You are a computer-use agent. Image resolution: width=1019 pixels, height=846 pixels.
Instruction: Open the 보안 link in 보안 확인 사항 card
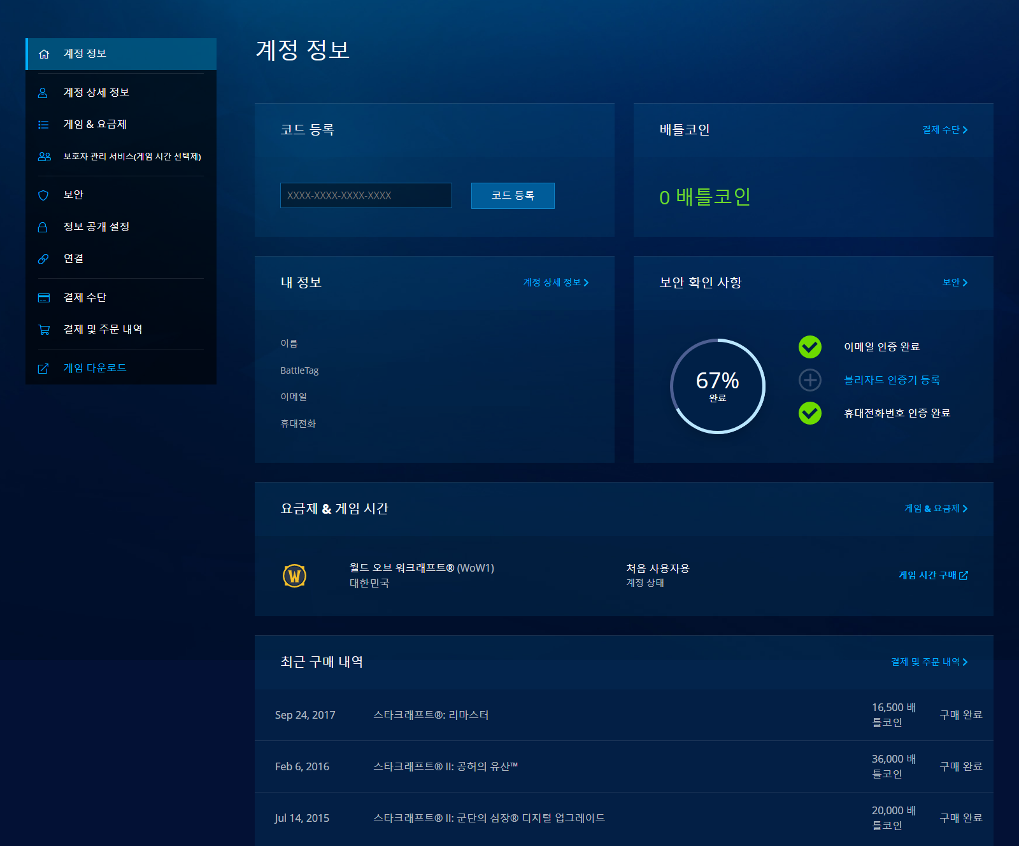[951, 283]
